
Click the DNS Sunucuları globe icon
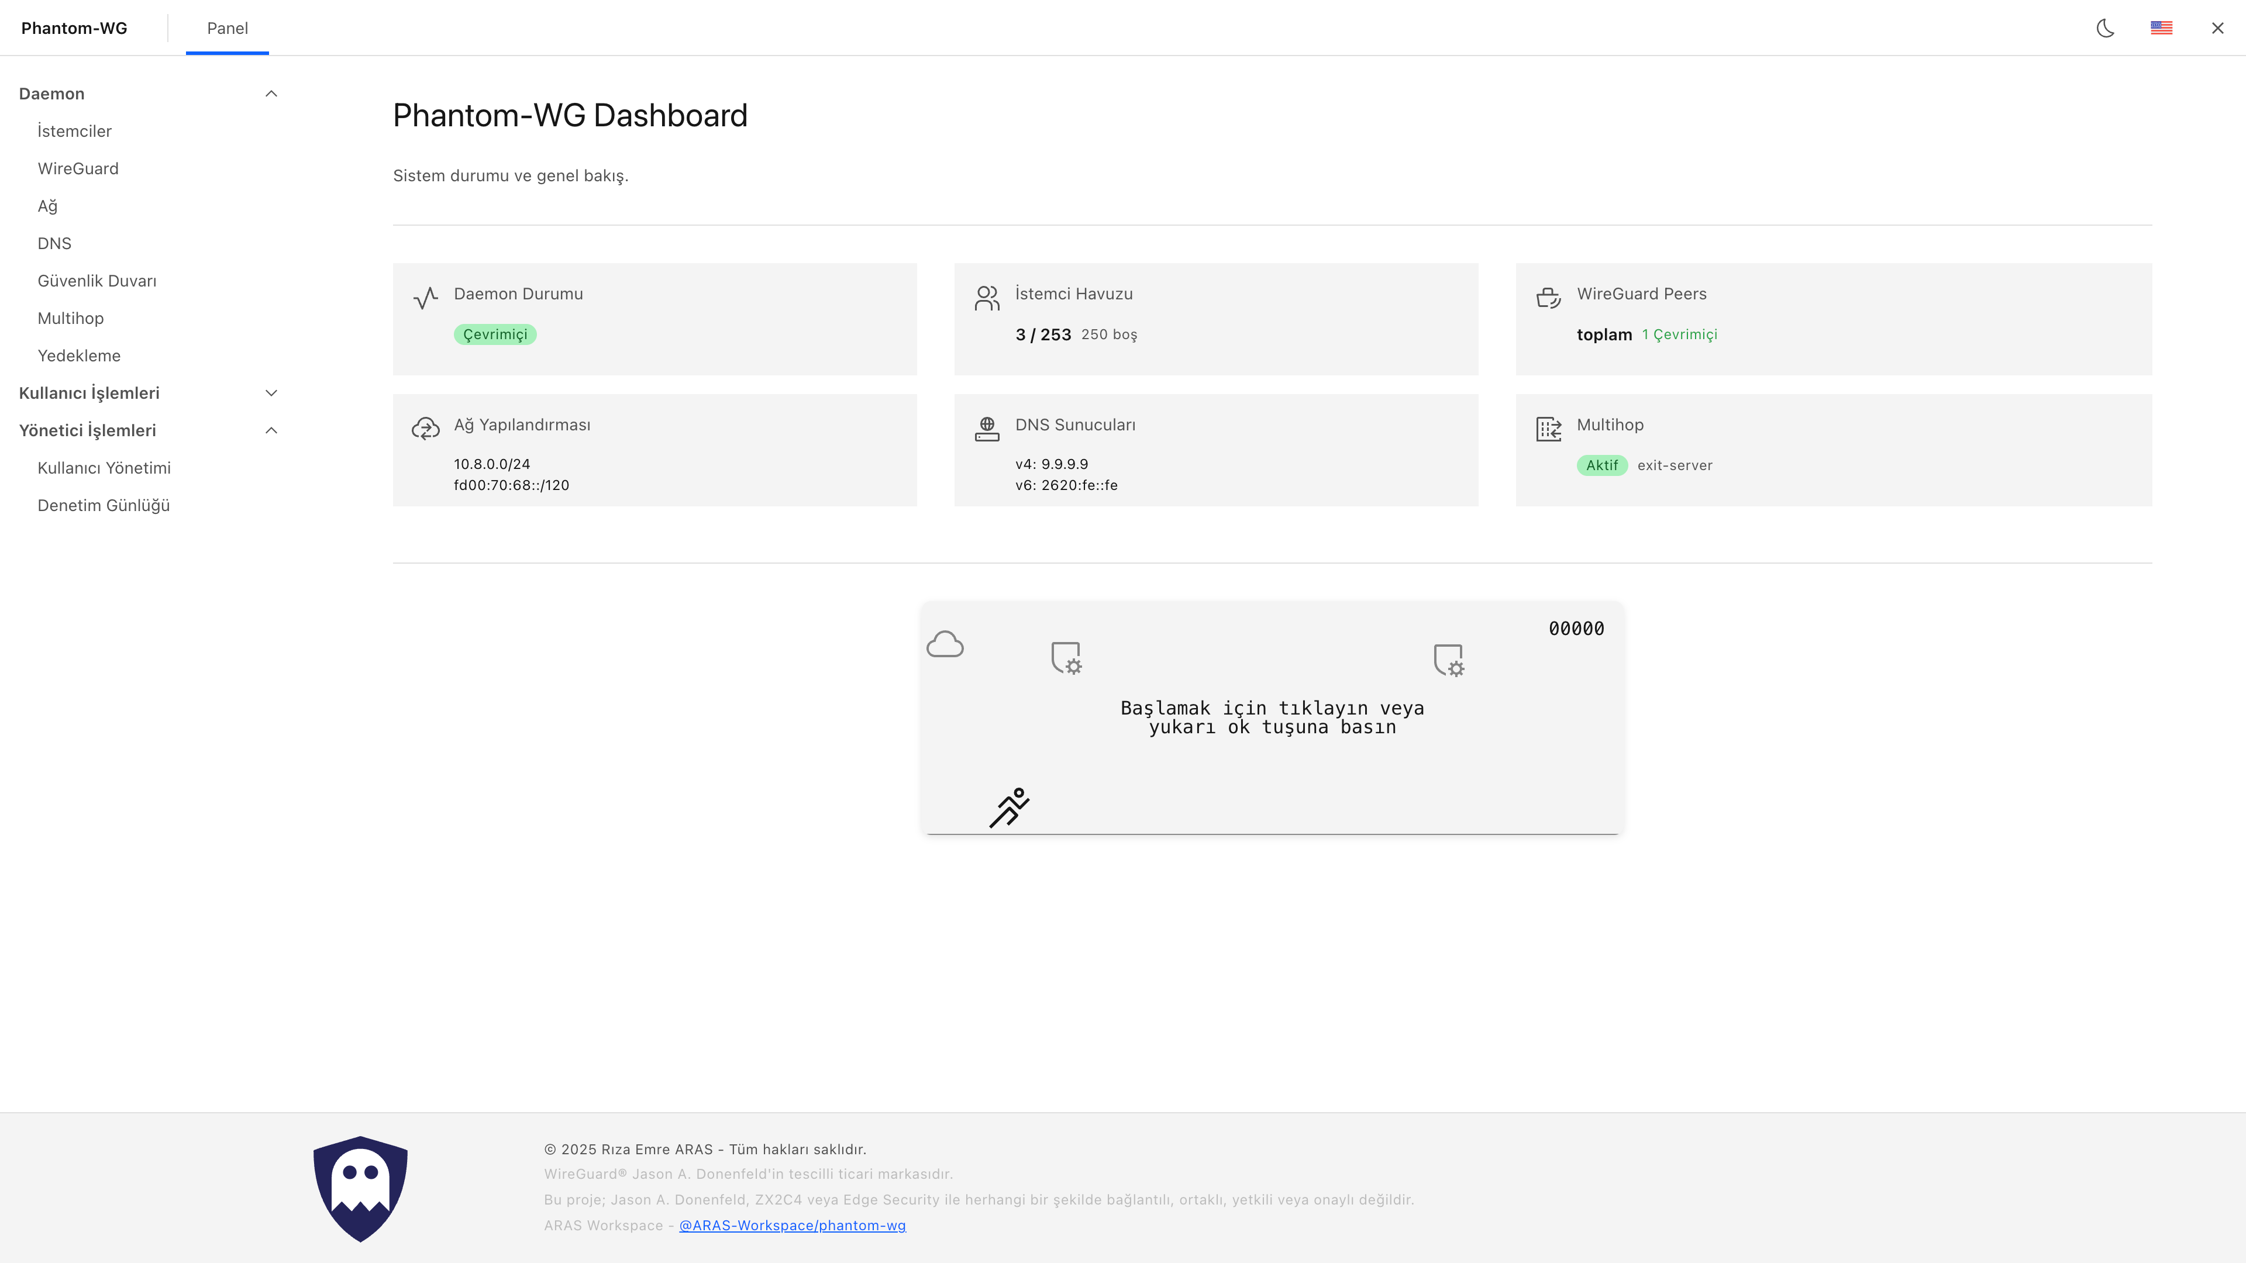tap(986, 429)
